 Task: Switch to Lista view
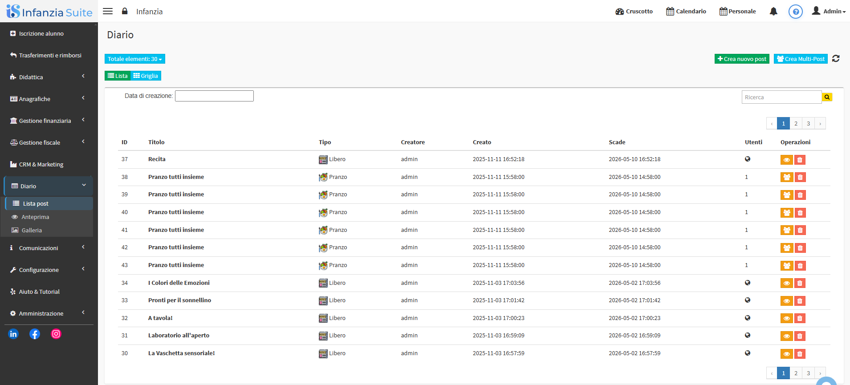(x=118, y=76)
